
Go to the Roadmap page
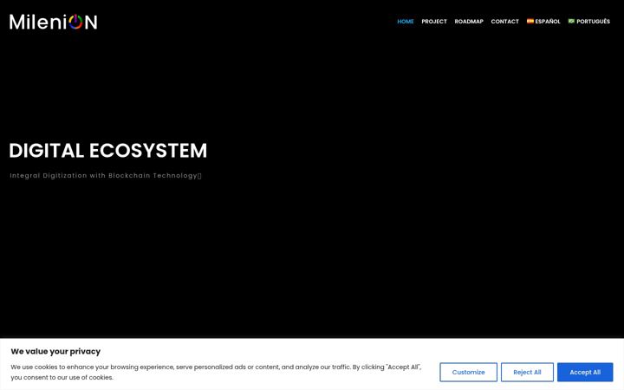tap(469, 22)
